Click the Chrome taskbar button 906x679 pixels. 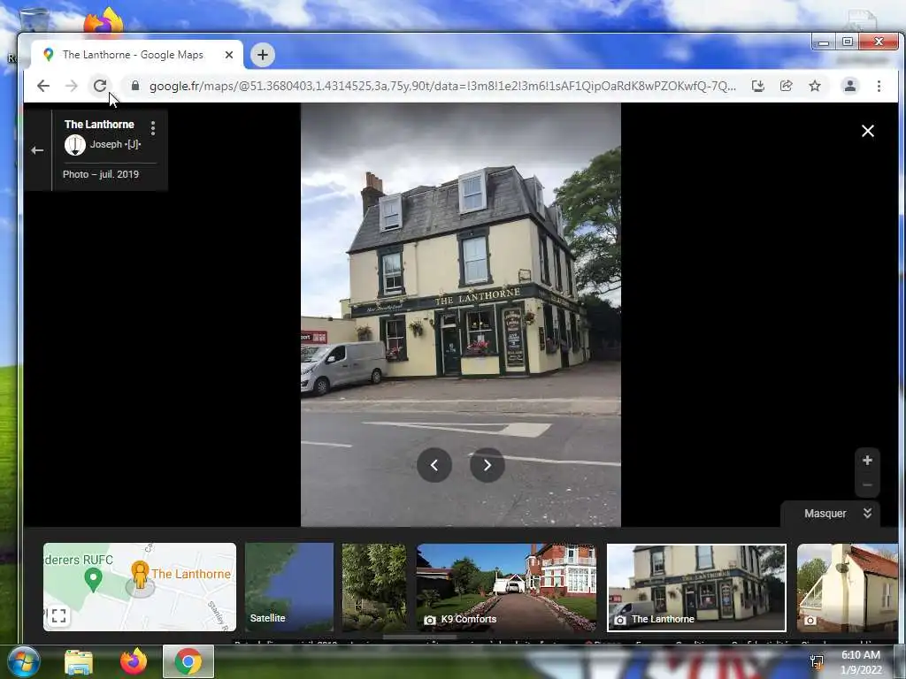click(188, 661)
